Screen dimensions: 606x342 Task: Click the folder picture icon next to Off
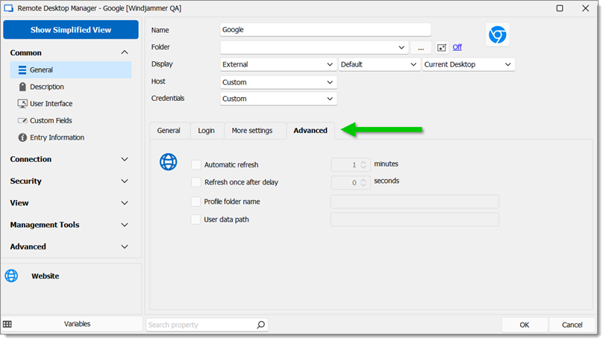pos(441,48)
